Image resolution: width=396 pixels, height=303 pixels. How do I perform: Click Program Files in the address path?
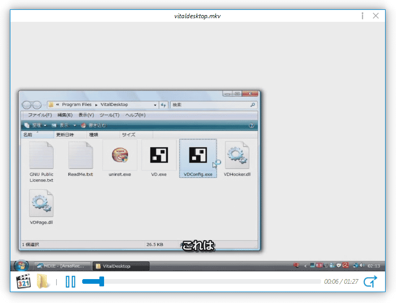point(77,104)
